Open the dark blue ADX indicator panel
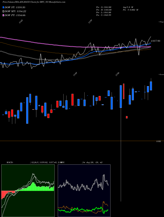164x217 pixels. point(84,191)
